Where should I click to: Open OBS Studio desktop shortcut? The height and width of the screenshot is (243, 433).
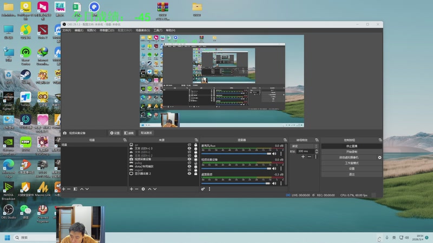[x=8, y=212]
